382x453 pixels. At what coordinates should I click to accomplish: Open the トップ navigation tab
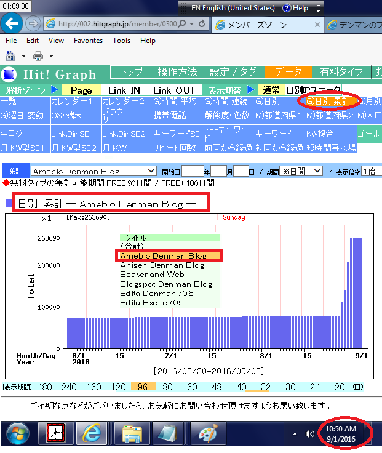pos(132,72)
